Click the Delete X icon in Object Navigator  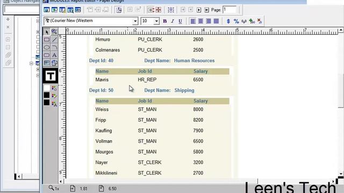pyautogui.click(x=8, y=27)
